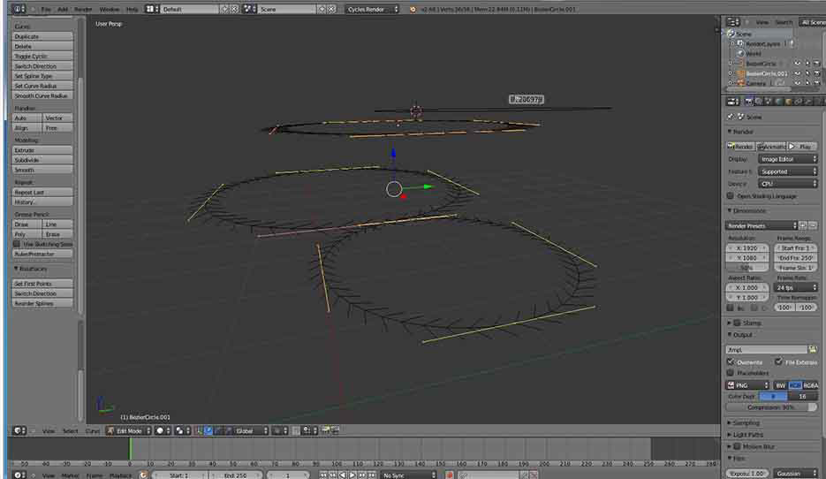The image size is (826, 479).
Task: Click the Play rendered animation button
Action: click(803, 147)
